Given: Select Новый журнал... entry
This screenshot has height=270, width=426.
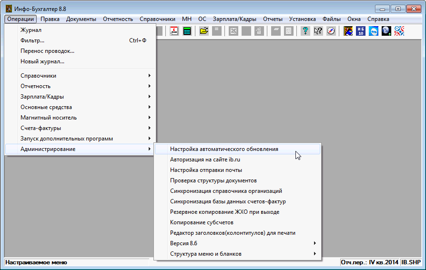Looking at the screenshot, I should [x=80, y=61].
